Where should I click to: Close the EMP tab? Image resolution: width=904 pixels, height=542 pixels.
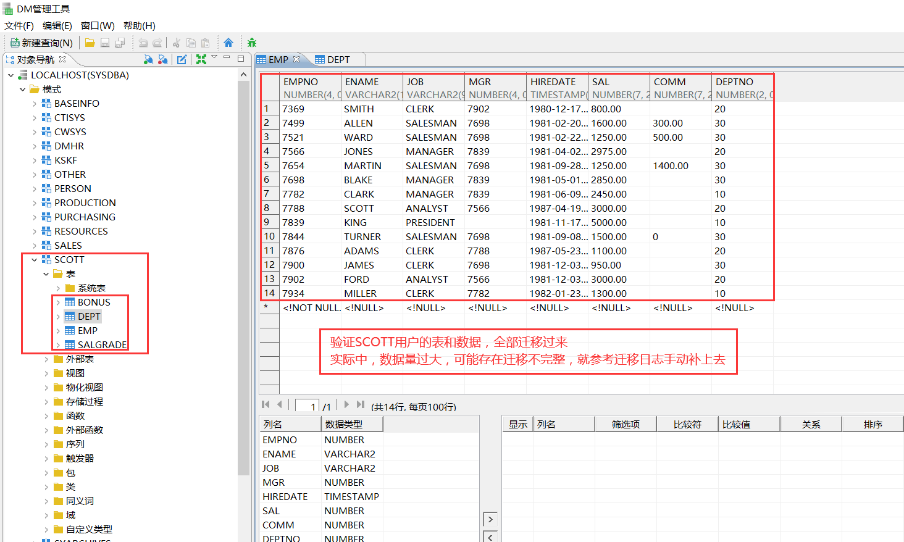[x=296, y=59]
